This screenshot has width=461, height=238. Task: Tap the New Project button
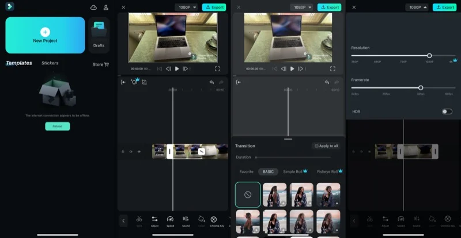(45, 35)
